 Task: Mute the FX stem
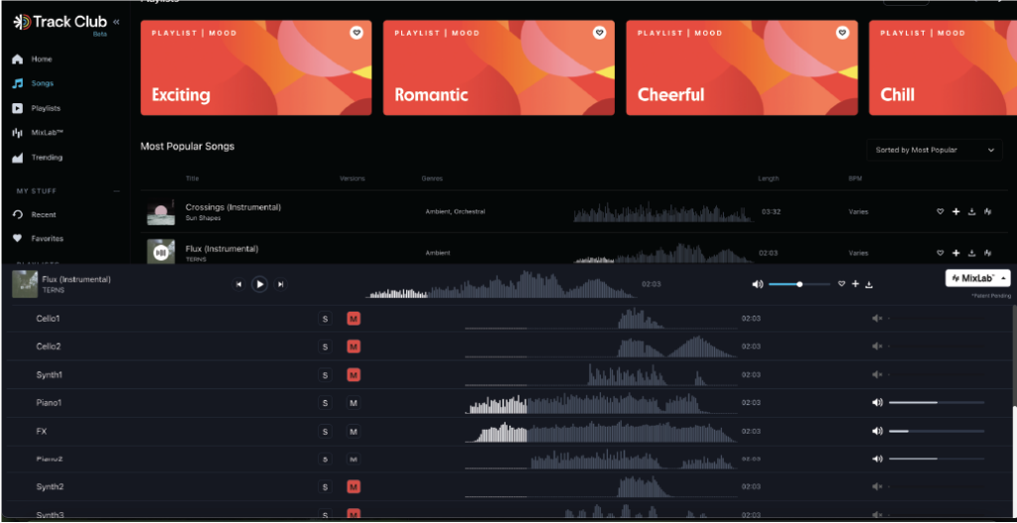pos(354,431)
